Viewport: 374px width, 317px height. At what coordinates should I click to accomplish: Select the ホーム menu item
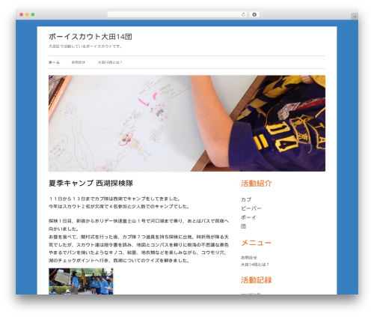[x=54, y=62]
